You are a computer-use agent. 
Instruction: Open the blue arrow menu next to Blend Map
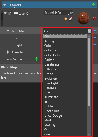(95, 31)
